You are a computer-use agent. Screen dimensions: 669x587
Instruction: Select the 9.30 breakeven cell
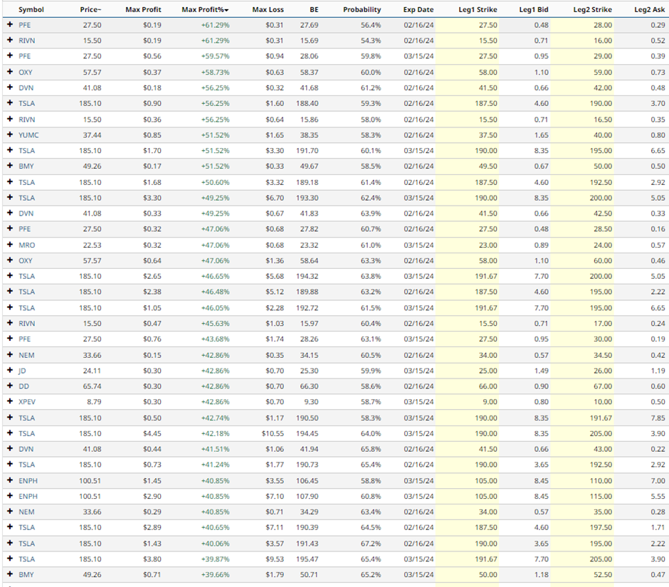tap(311, 402)
